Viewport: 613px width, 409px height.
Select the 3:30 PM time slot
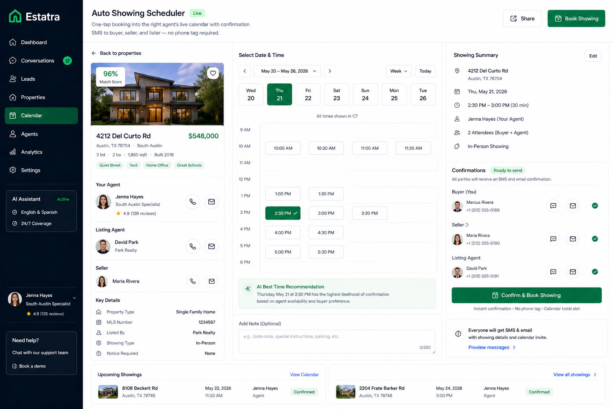[x=370, y=213]
